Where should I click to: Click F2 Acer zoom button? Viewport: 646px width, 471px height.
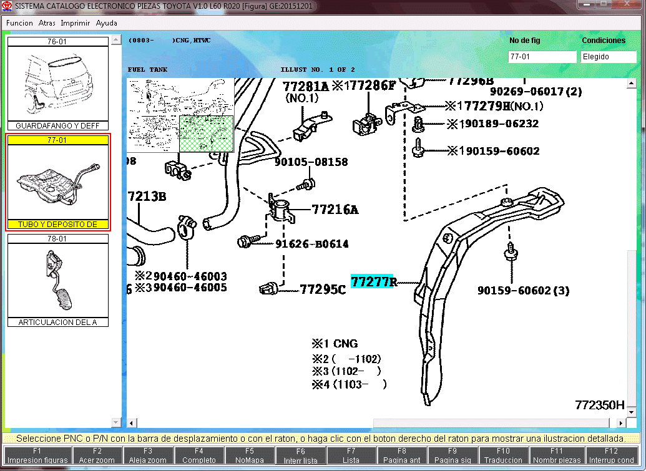tap(97, 456)
